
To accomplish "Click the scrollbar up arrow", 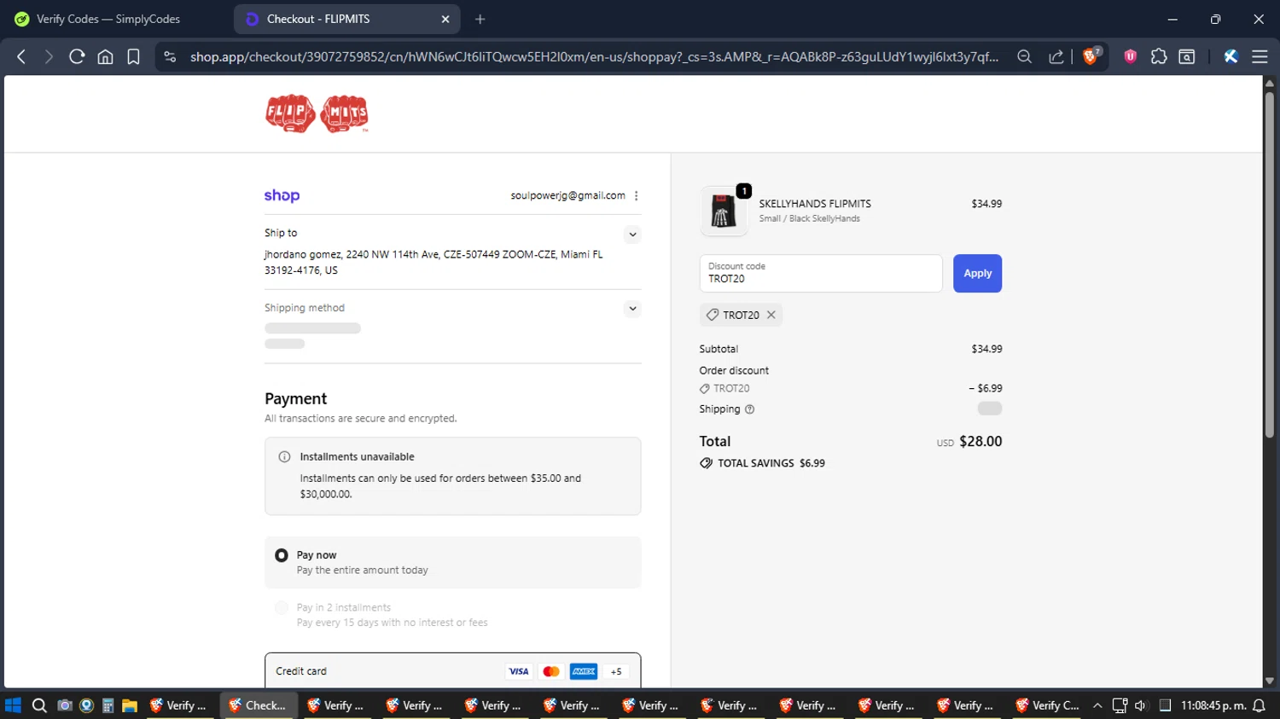I will click(x=1269, y=83).
